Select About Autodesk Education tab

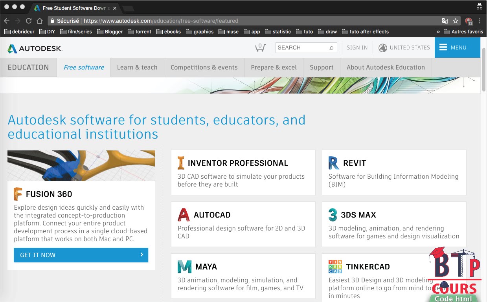[386, 68]
